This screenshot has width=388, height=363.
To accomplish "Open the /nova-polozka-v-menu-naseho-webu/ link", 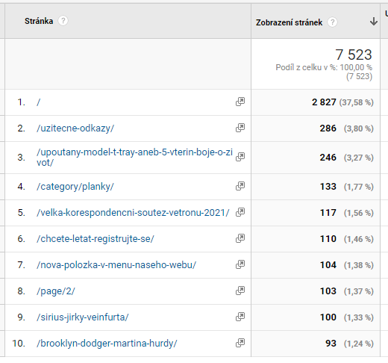I will click(x=116, y=265).
